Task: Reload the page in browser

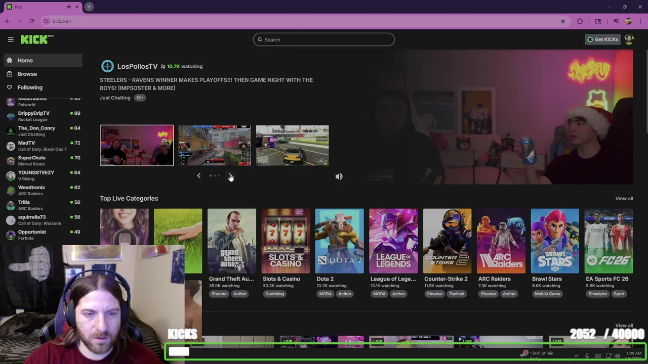Action: 31,21
